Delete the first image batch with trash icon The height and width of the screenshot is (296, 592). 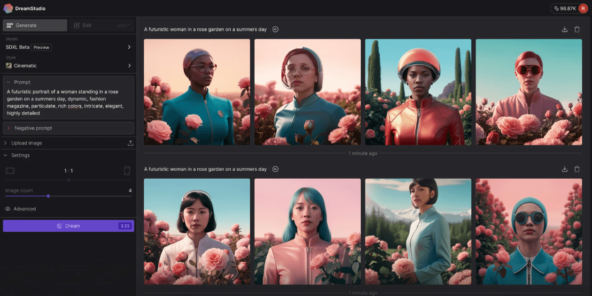pyautogui.click(x=577, y=30)
